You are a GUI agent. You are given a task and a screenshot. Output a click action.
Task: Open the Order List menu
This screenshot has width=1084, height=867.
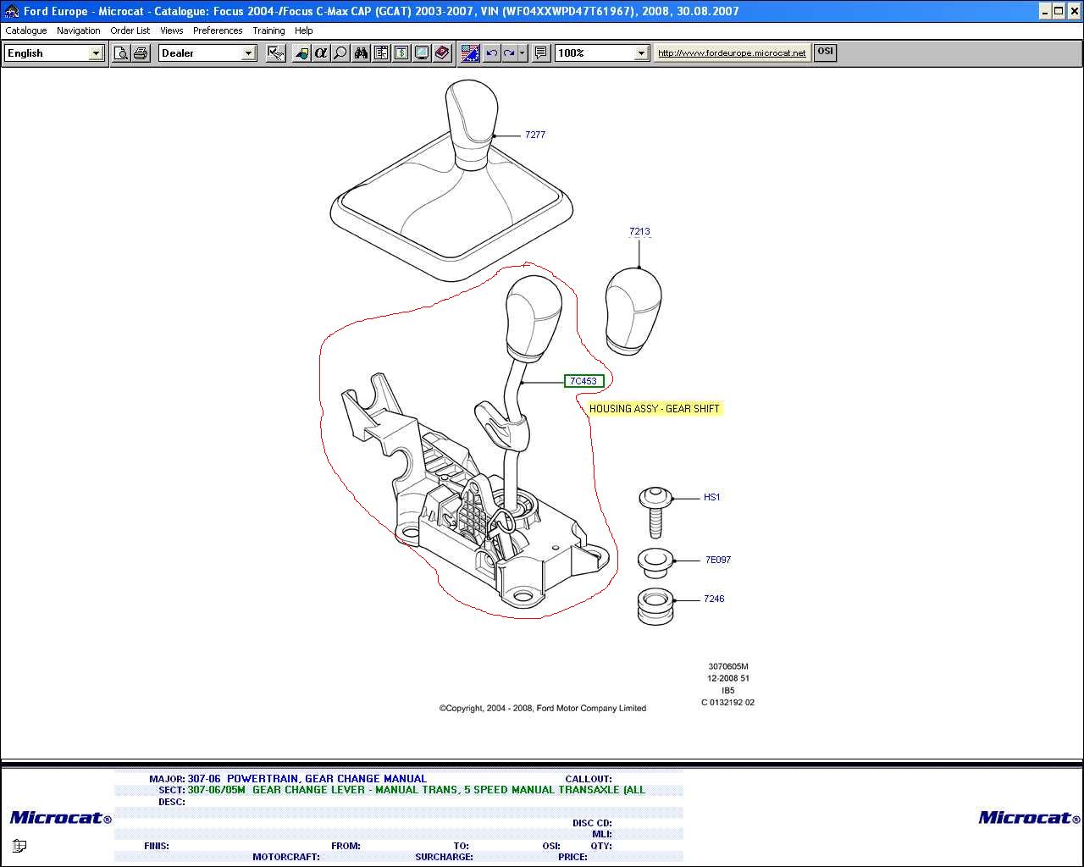[x=130, y=30]
